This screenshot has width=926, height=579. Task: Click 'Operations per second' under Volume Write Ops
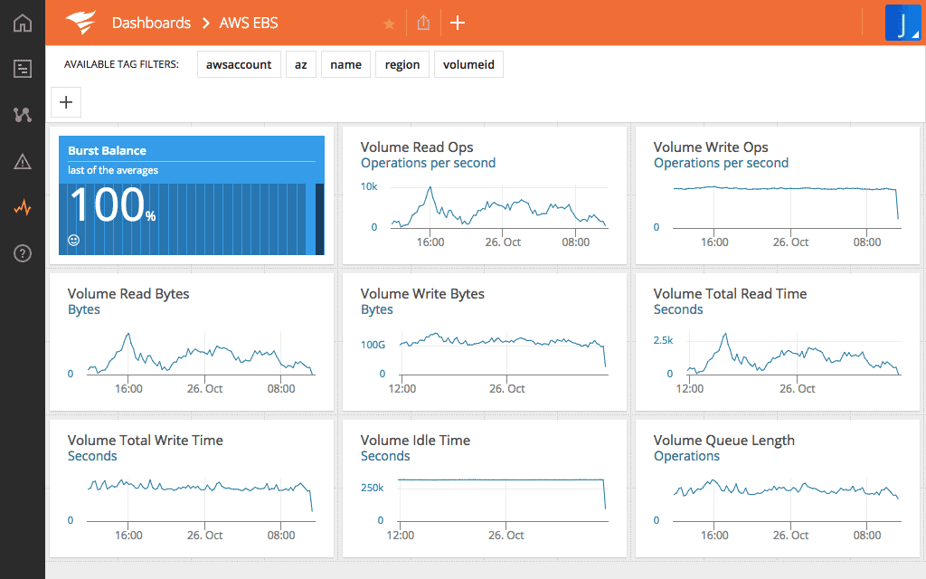click(721, 163)
